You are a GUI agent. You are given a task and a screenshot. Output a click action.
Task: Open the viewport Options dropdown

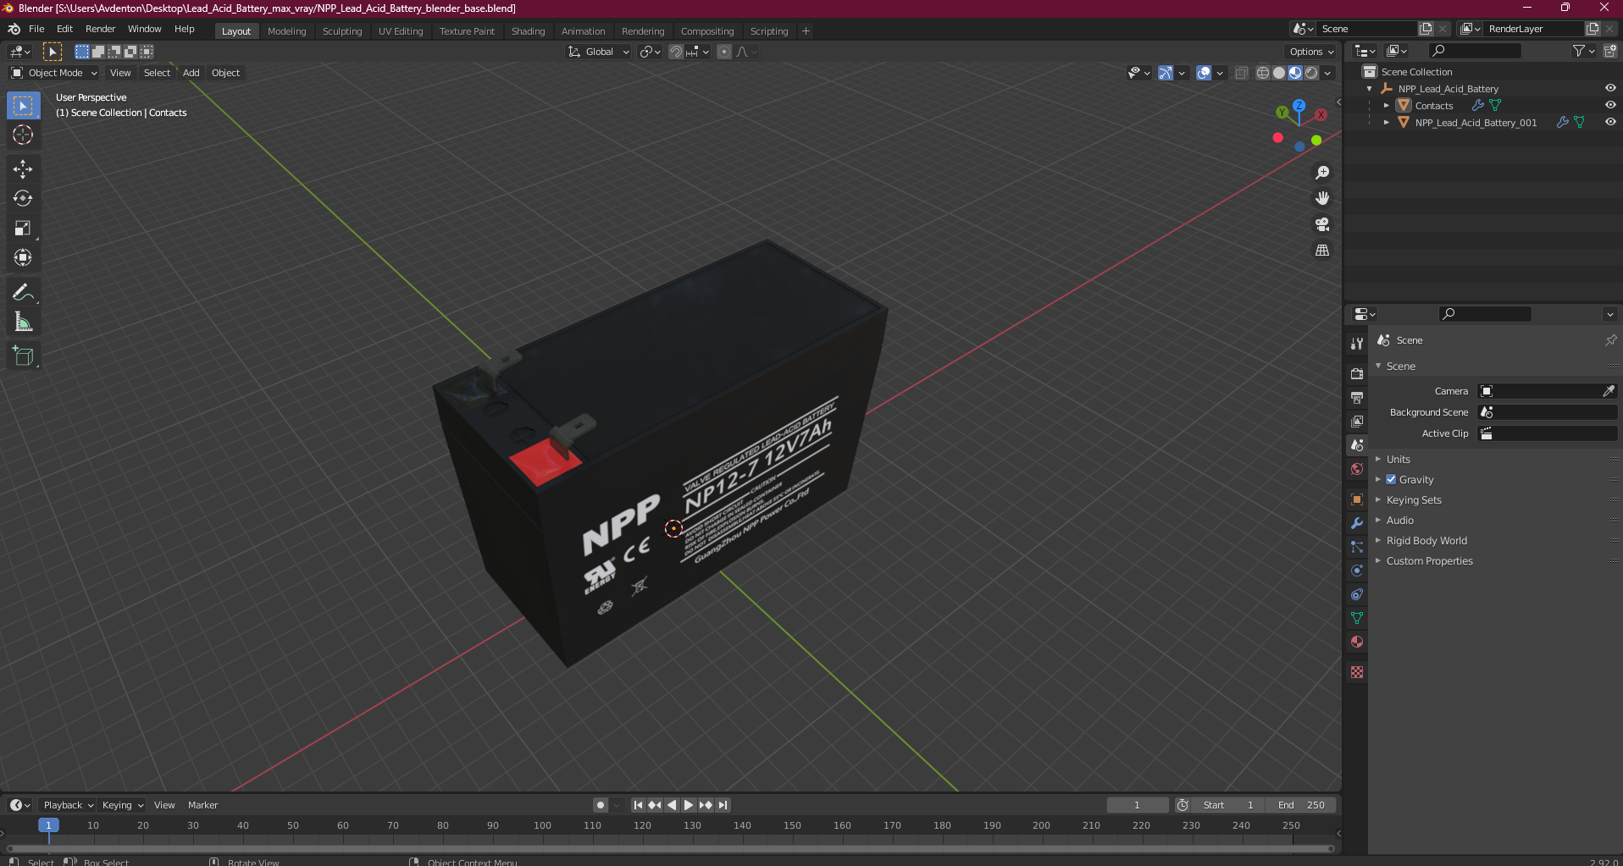tap(1311, 52)
